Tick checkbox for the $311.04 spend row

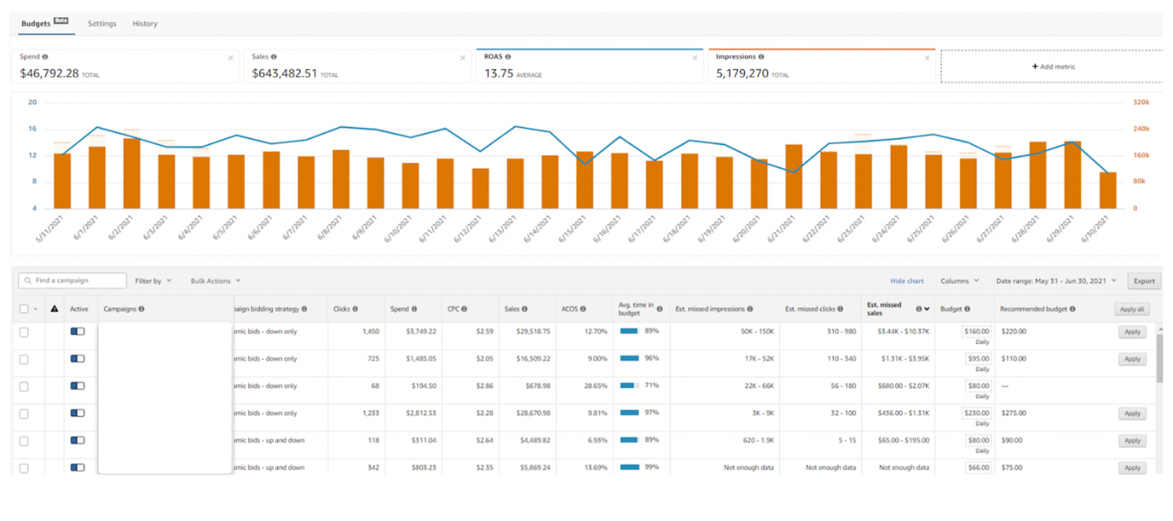click(24, 440)
